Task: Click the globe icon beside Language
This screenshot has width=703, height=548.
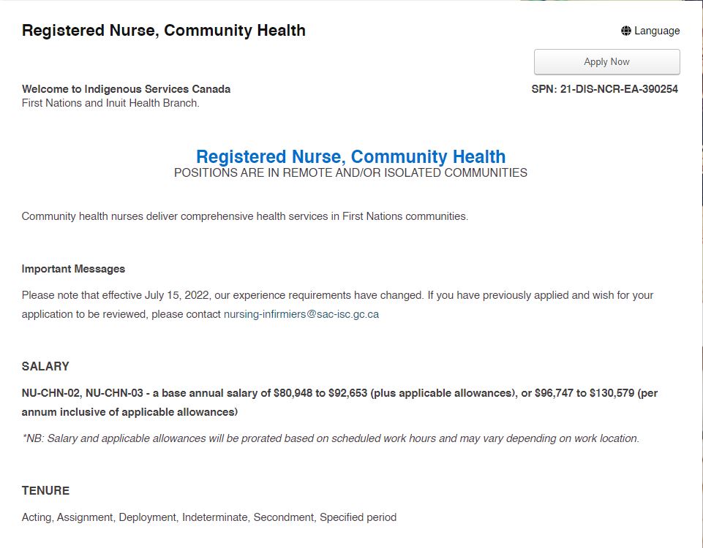Action: click(626, 31)
